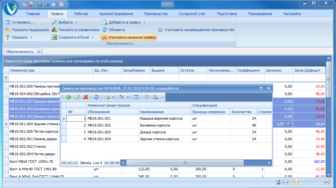
Task: Click the dialog scrollbar right arrow
Action: [269, 163]
